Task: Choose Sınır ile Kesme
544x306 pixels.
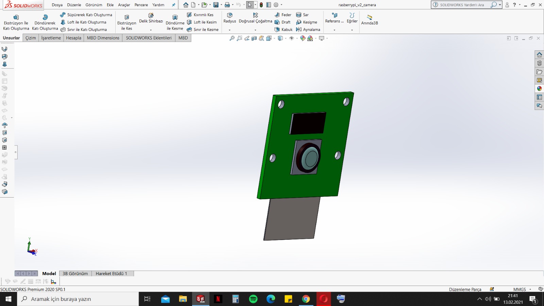Action: pyautogui.click(x=203, y=30)
